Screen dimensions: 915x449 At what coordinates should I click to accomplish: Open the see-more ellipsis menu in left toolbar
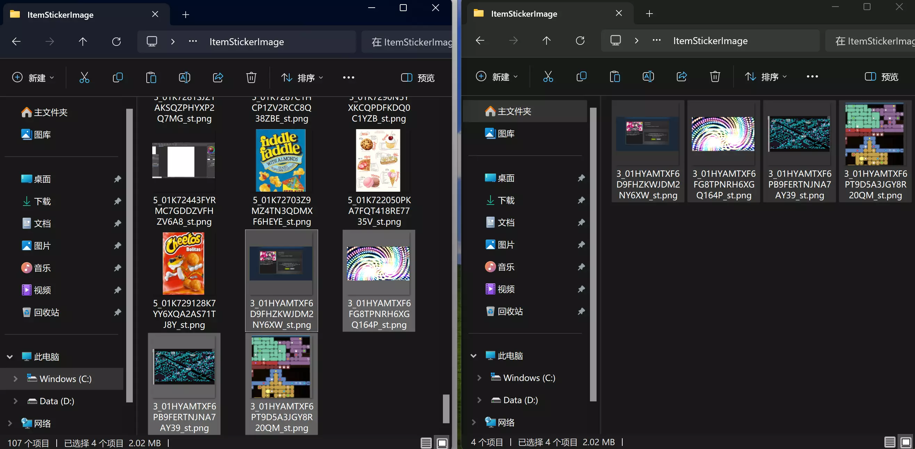[348, 77]
